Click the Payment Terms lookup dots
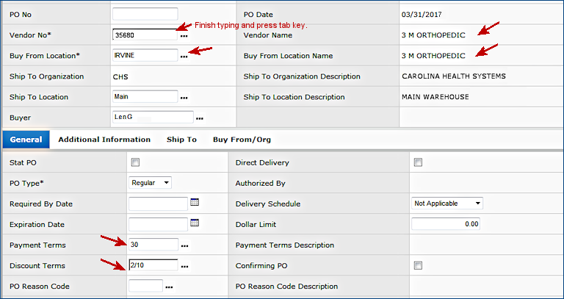This screenshot has width=564, height=299. (184, 245)
